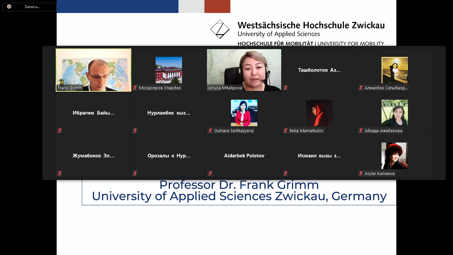Select Ainura Mitalipova's video tile
453x255 pixels.
click(244, 70)
